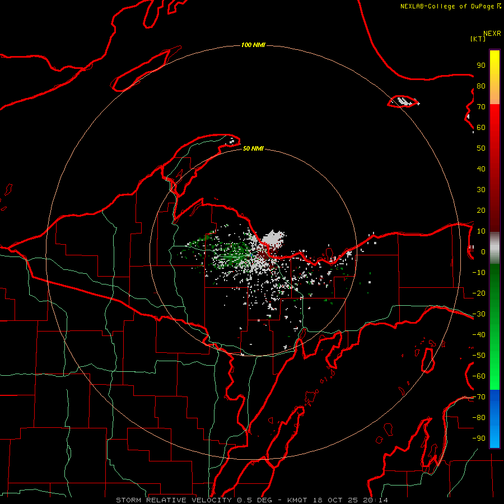
Task: Click the gray zero-velocity segment of color bar
Action: click(494, 248)
